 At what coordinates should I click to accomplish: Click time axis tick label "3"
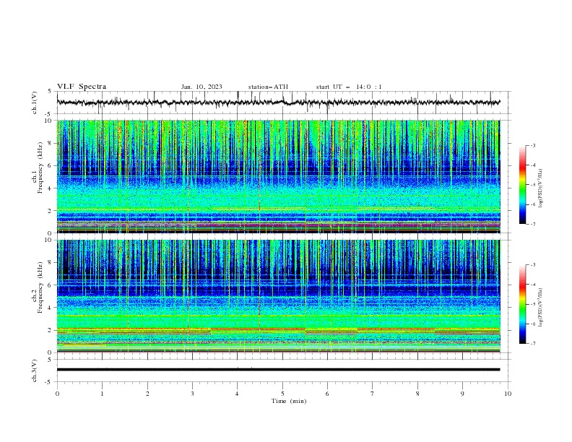click(x=192, y=394)
